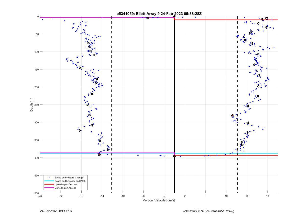Click the y-axis tick label 300

[x=37, y=122]
